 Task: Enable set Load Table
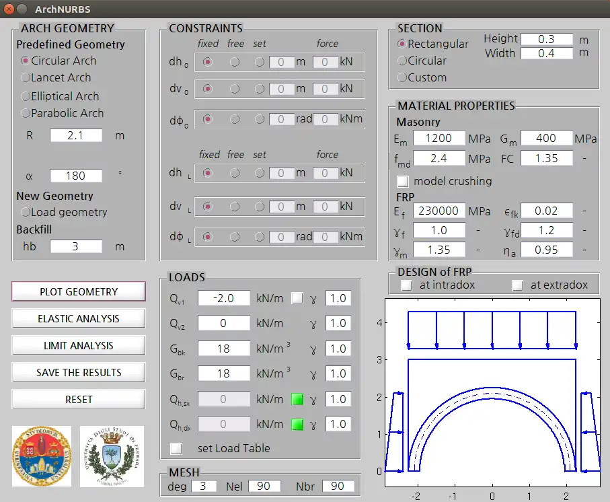click(176, 448)
